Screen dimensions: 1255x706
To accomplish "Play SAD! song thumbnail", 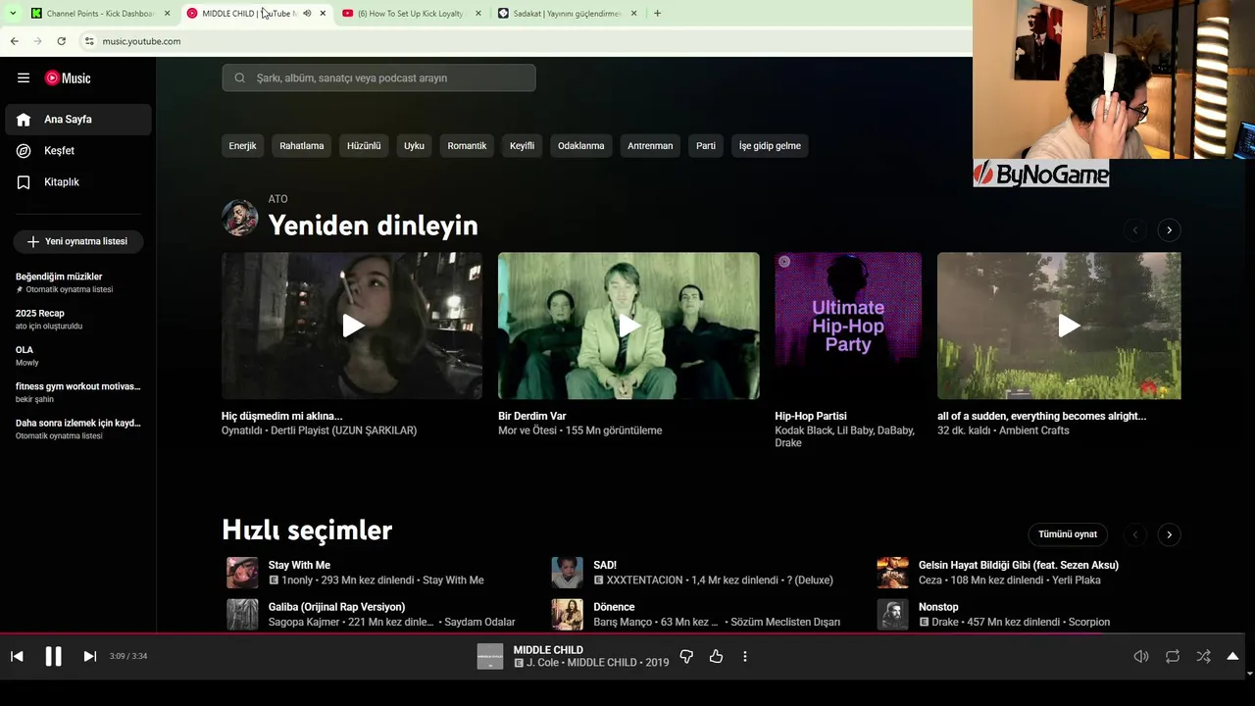I will click(x=567, y=573).
